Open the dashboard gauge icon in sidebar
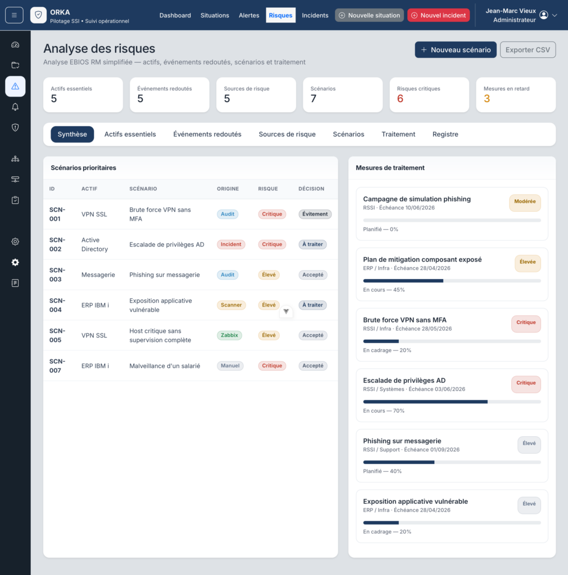Screen dimensions: 568x575 tap(15, 45)
